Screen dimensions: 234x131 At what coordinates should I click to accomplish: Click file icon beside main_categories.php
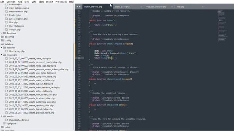point(7,8)
